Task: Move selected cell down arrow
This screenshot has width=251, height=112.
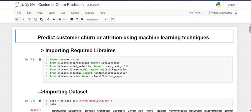Action: tap(54, 19)
